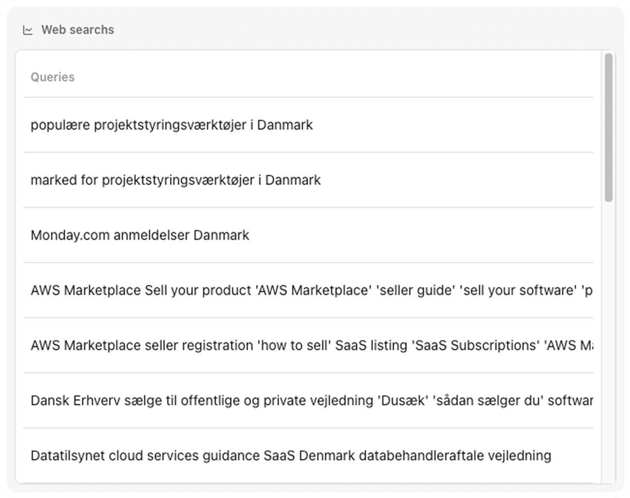This screenshot has width=630, height=498.
Task: Click the 'sell your software' phrase
Action: point(518,291)
